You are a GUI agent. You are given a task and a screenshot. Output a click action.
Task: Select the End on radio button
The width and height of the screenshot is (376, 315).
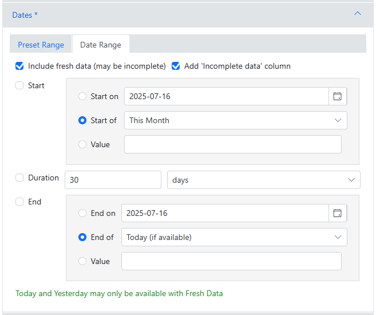pos(82,213)
